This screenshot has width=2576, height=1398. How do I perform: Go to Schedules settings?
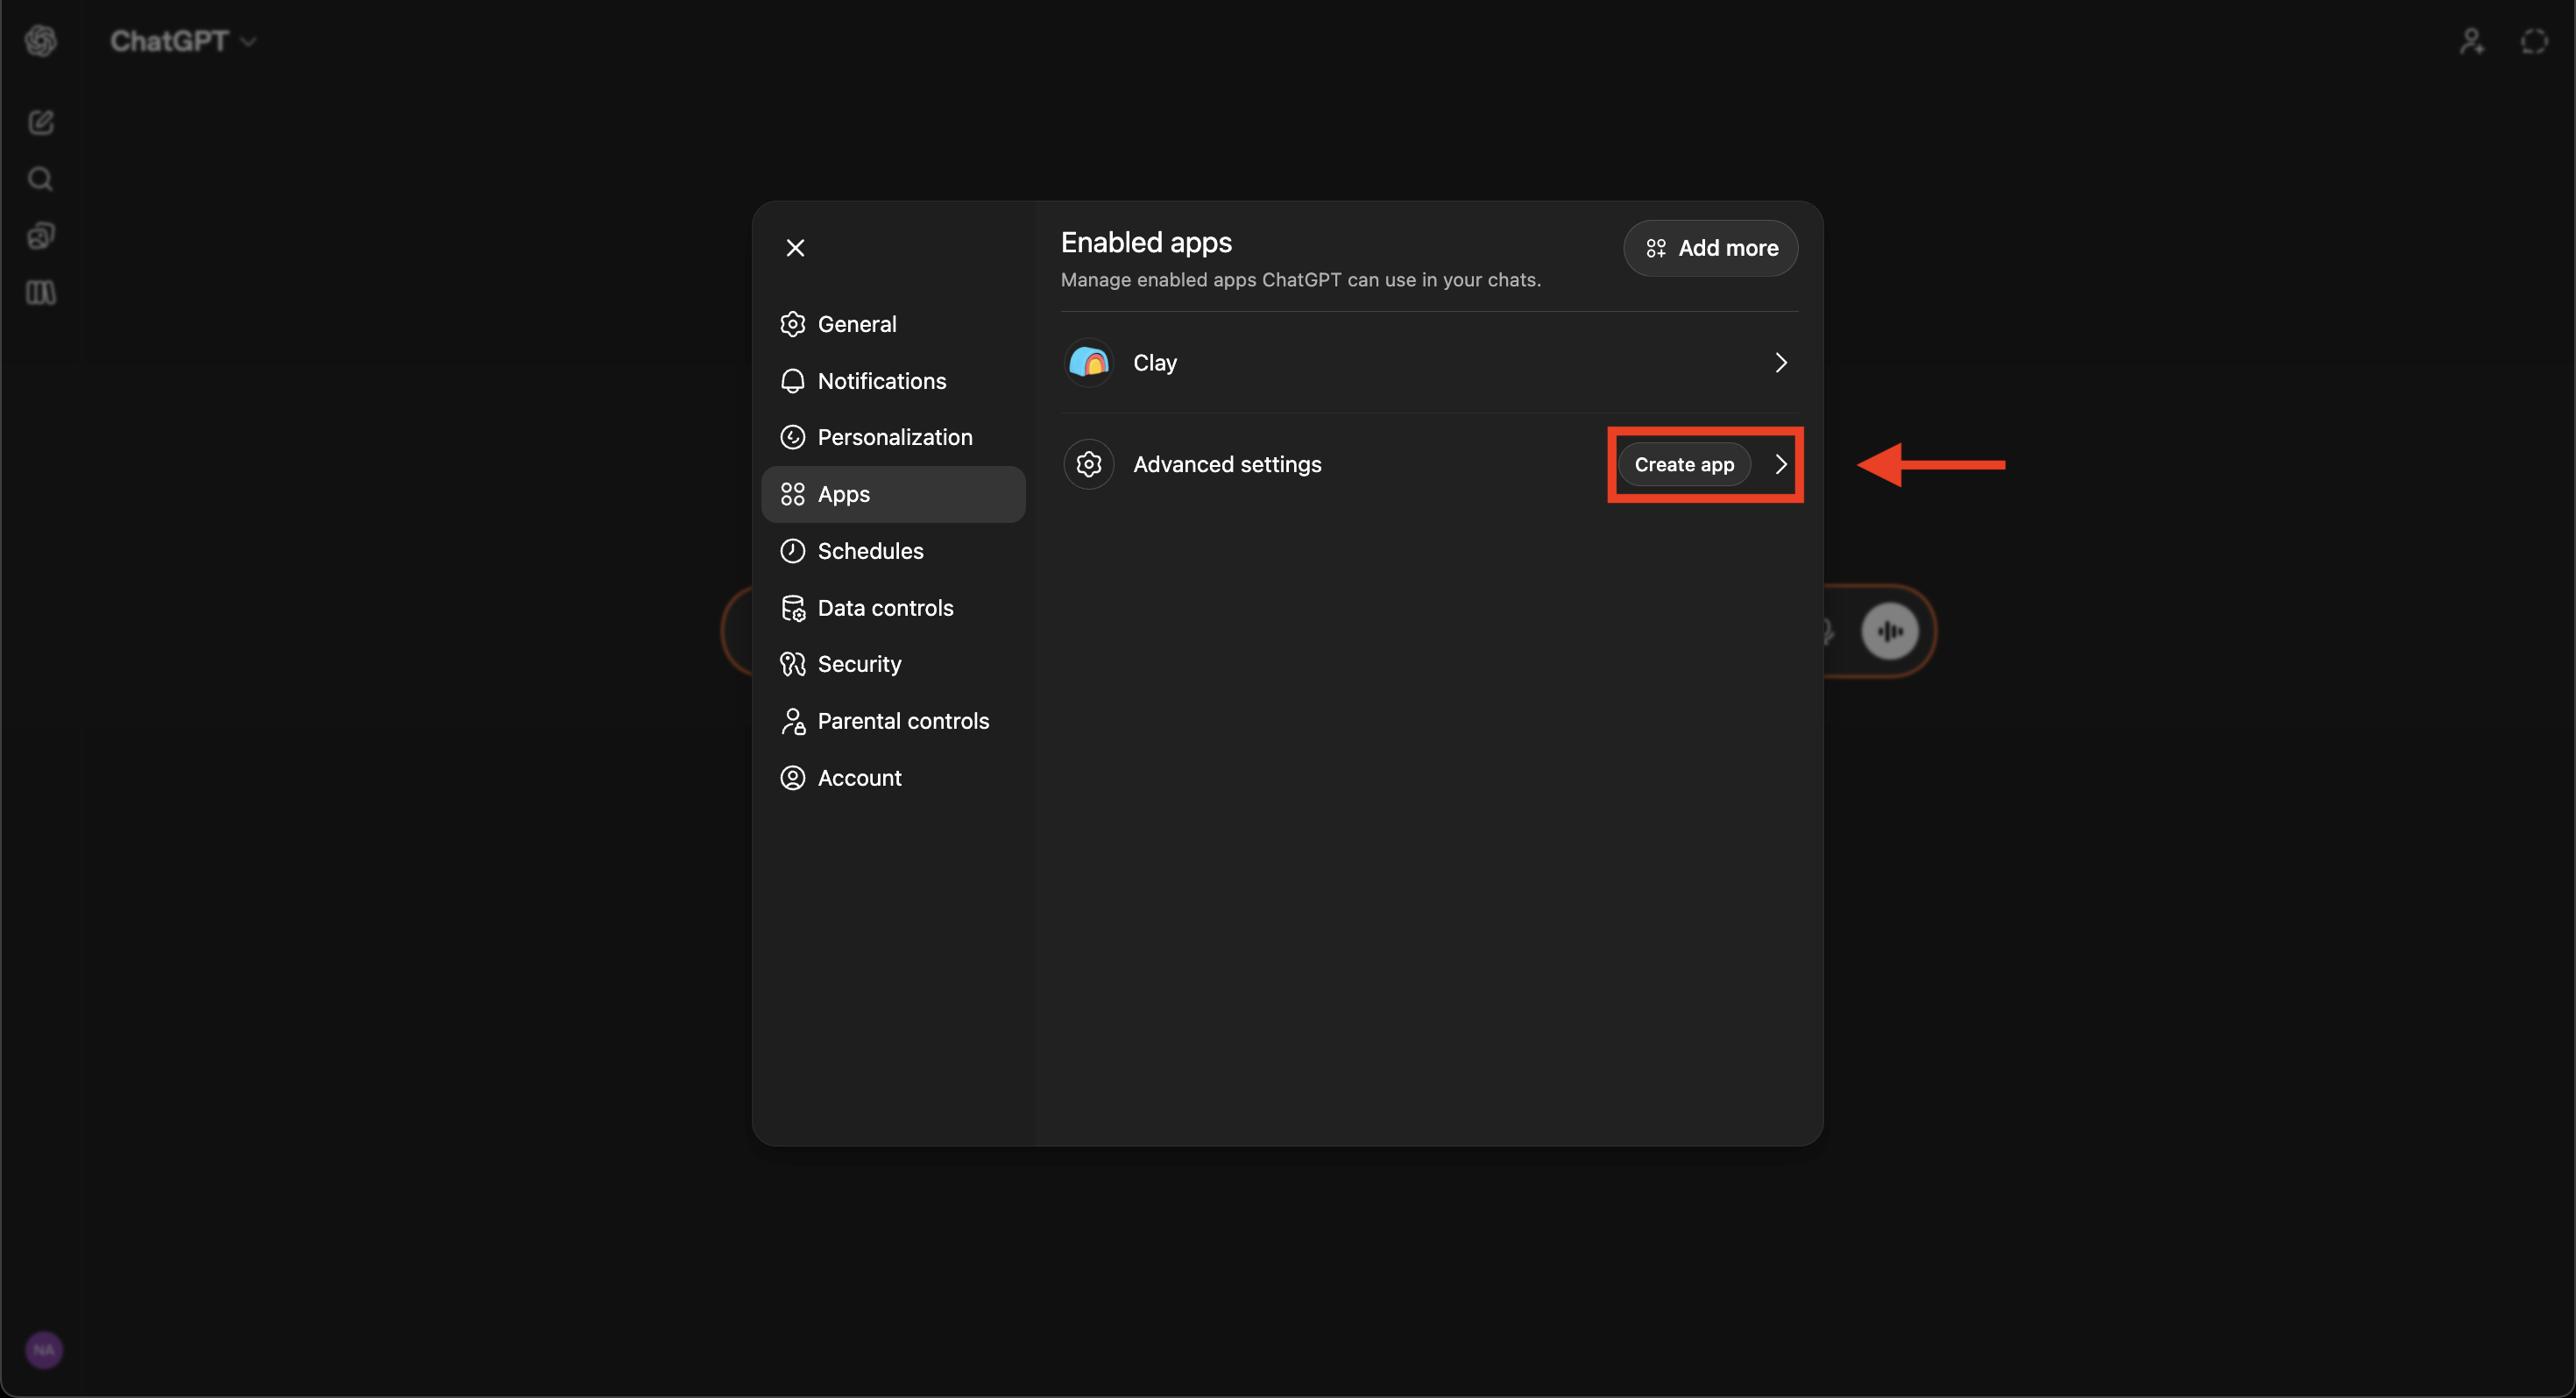tap(893, 551)
